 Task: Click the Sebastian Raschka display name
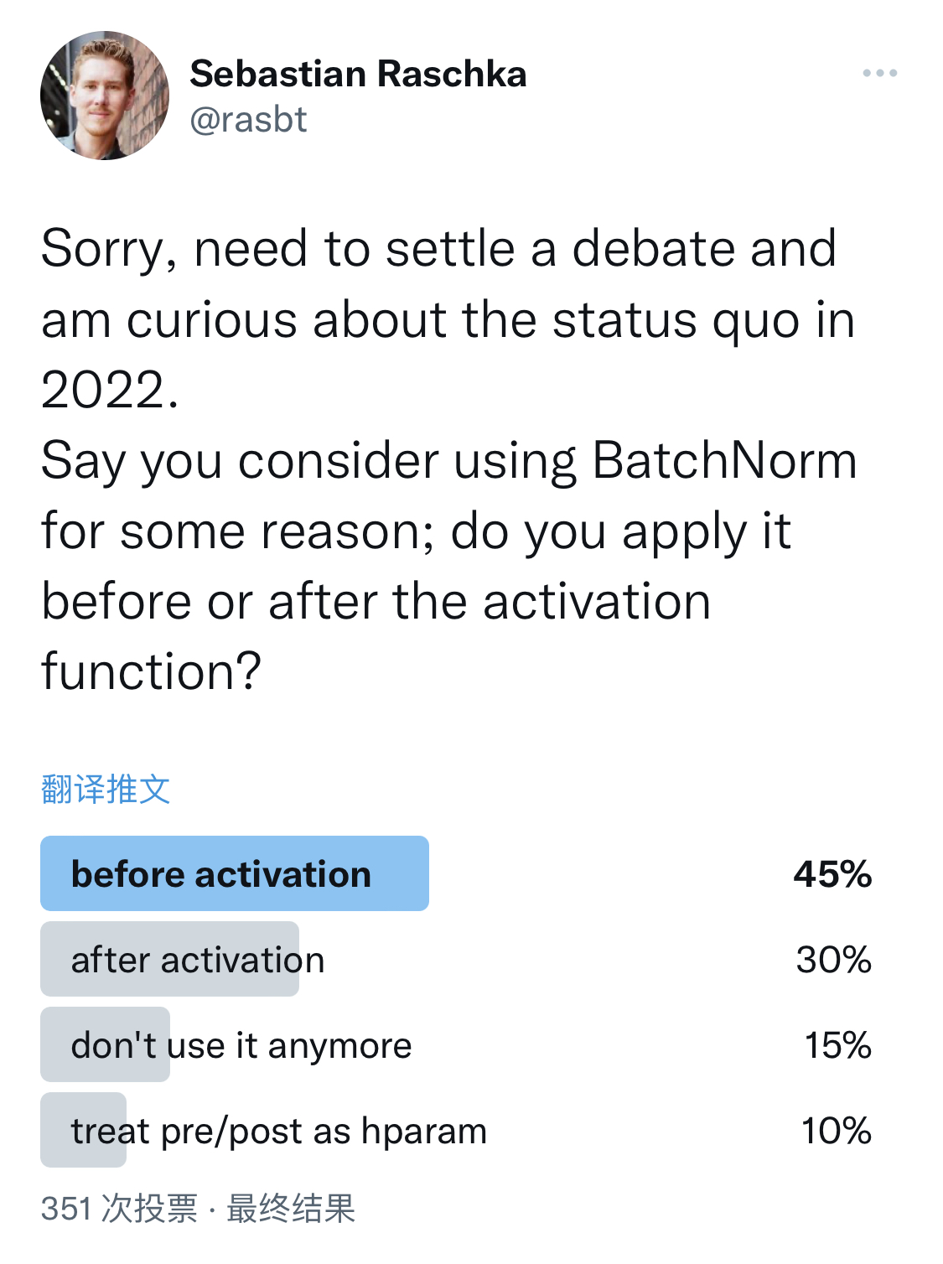(358, 74)
